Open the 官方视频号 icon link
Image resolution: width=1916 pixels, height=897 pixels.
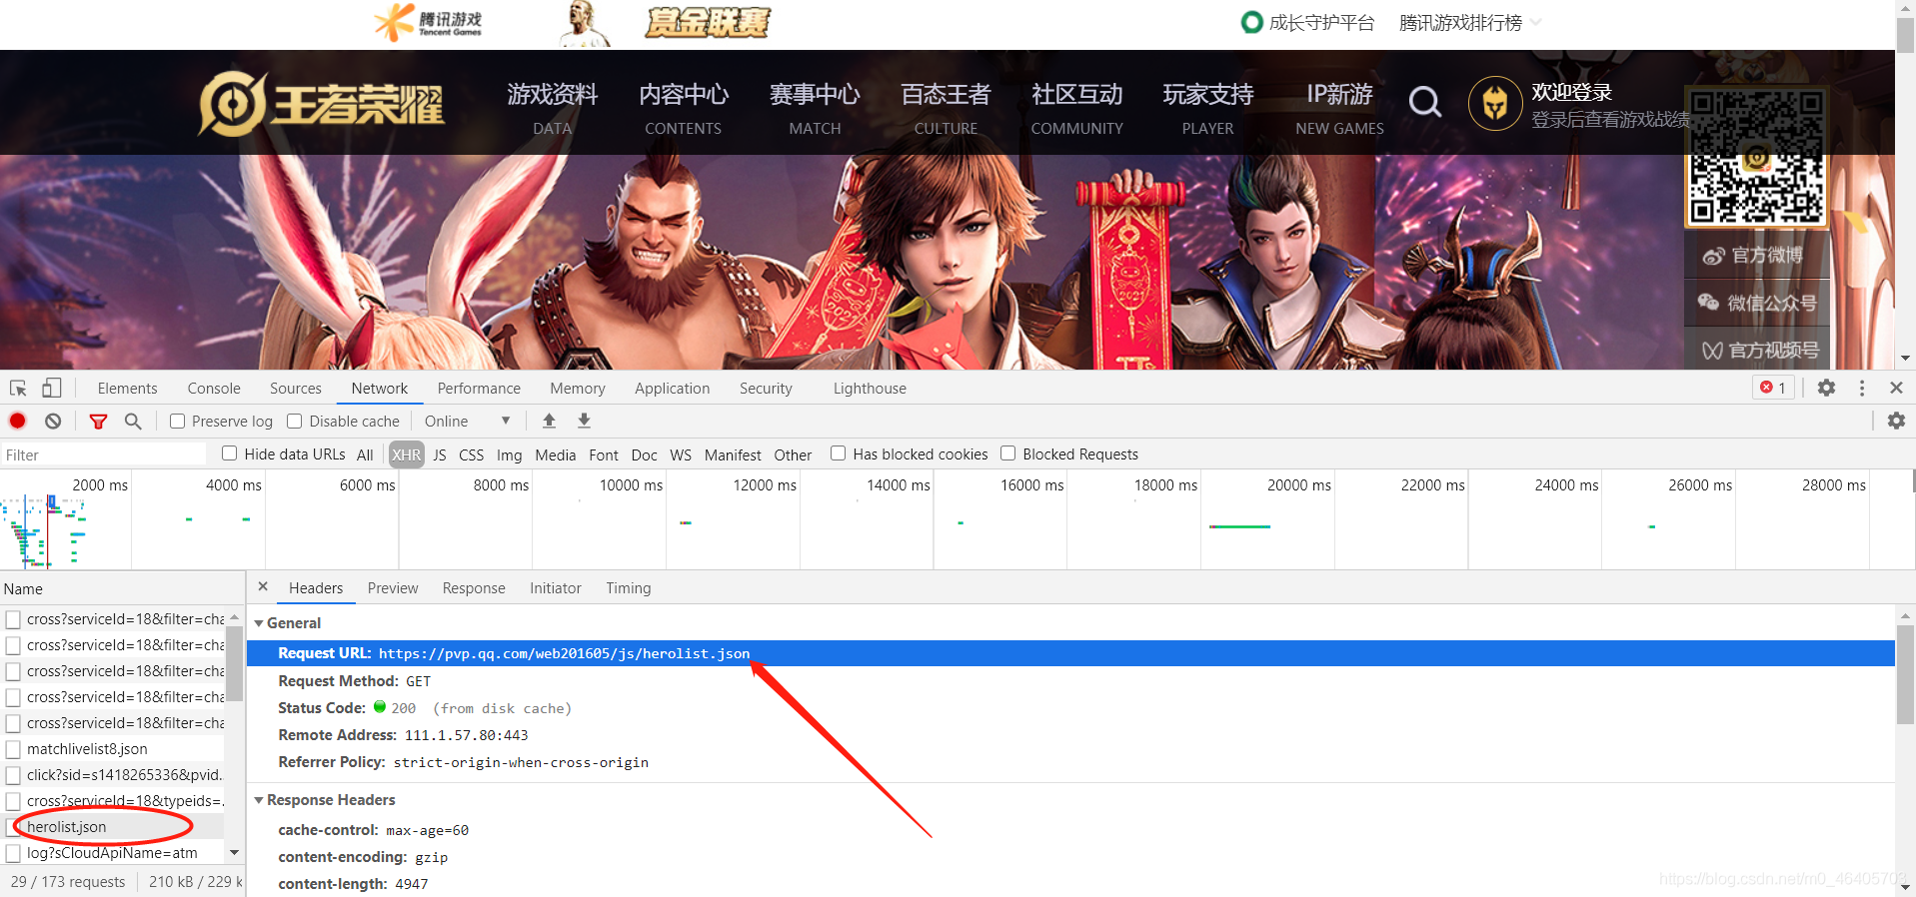point(1712,351)
